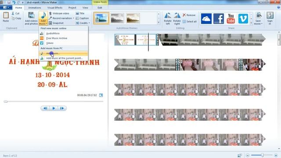
Task: Open the Visual Effects tab
Action: click(55, 8)
